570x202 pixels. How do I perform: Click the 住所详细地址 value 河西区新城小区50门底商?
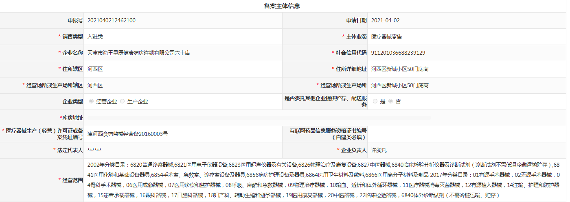(x=400, y=69)
